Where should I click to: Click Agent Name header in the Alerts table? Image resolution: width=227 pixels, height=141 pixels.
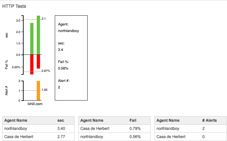(168, 120)
